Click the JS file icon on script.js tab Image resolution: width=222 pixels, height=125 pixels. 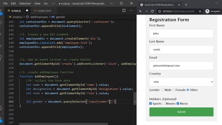(9, 11)
